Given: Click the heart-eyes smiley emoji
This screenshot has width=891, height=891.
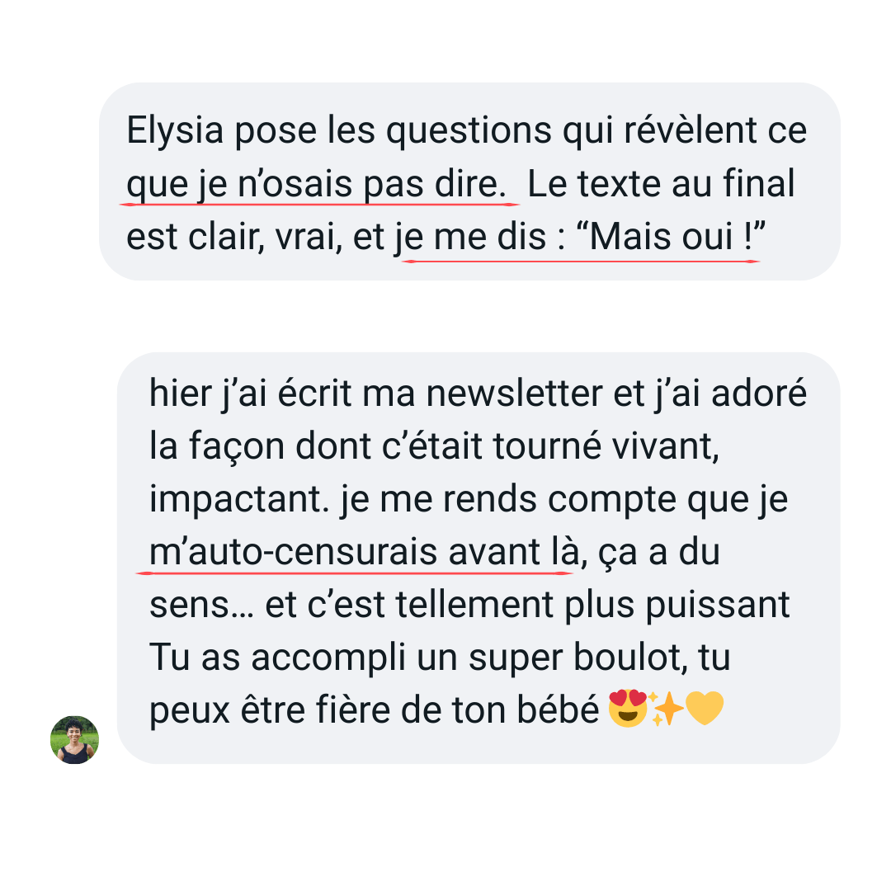Looking at the screenshot, I should tap(627, 709).
